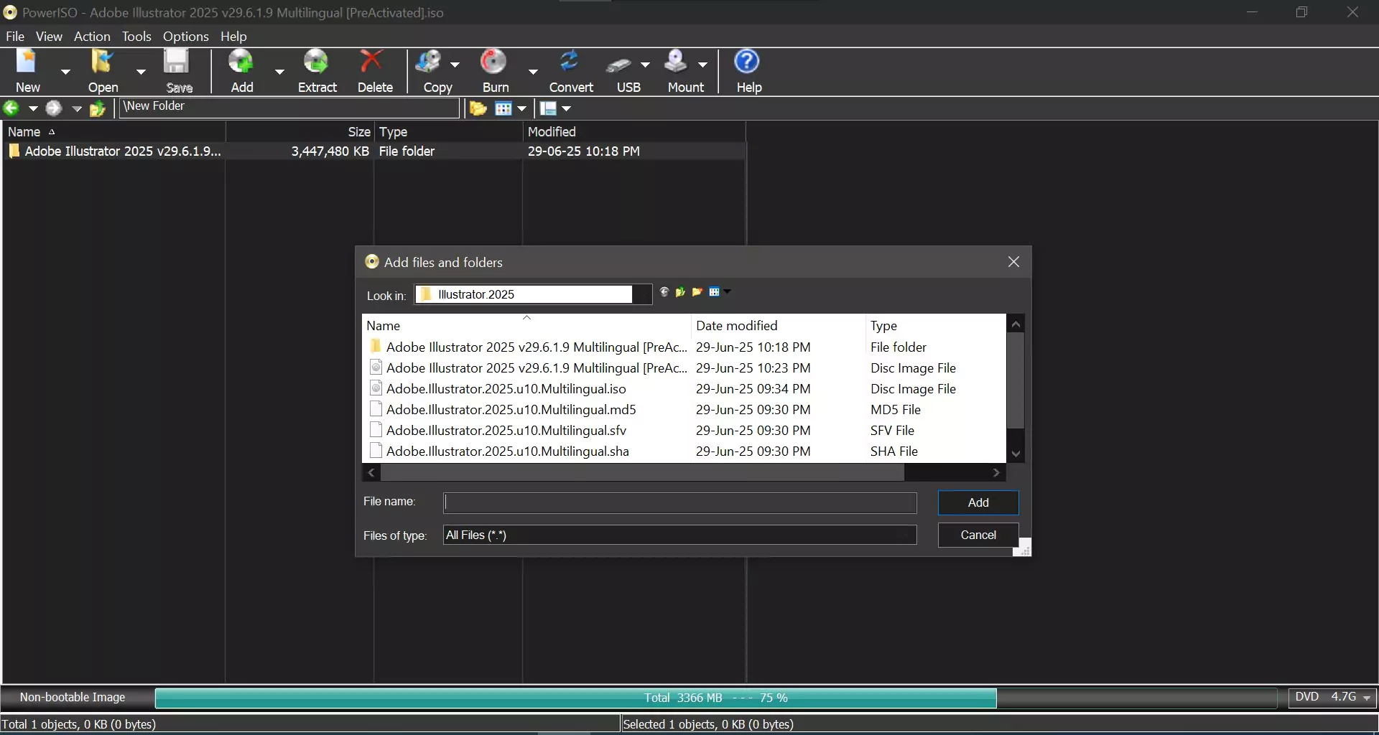Sort dialog list by Type column
1379x735 pixels.
tap(935, 325)
